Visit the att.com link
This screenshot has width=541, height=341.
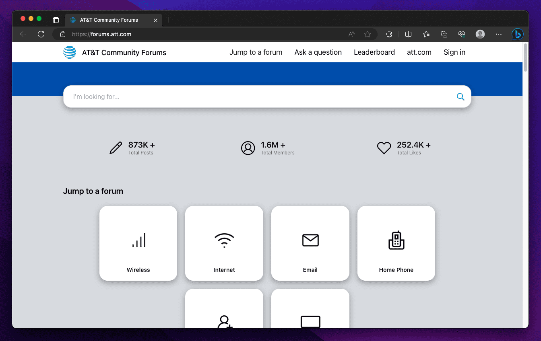coord(419,52)
